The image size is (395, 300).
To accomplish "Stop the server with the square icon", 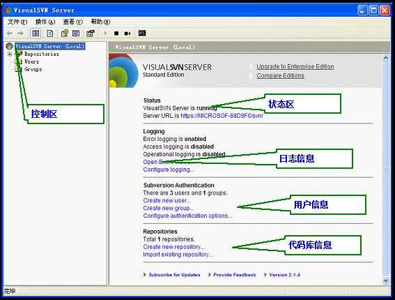I will coord(116,33).
